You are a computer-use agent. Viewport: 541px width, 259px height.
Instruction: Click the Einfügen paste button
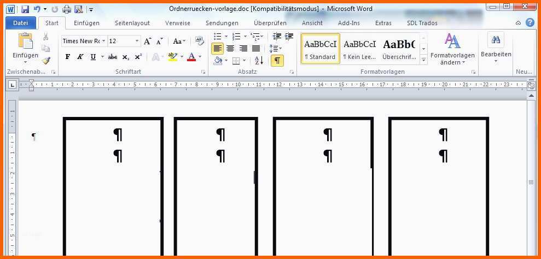(x=25, y=47)
